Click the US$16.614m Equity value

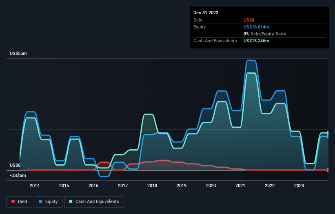(x=256, y=27)
